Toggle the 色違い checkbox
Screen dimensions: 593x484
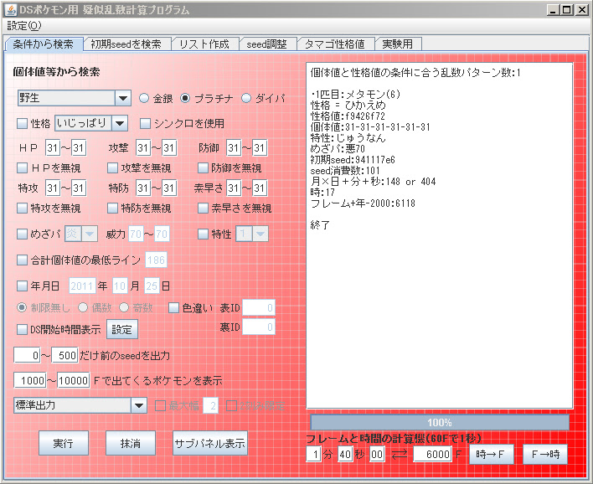tap(173, 308)
